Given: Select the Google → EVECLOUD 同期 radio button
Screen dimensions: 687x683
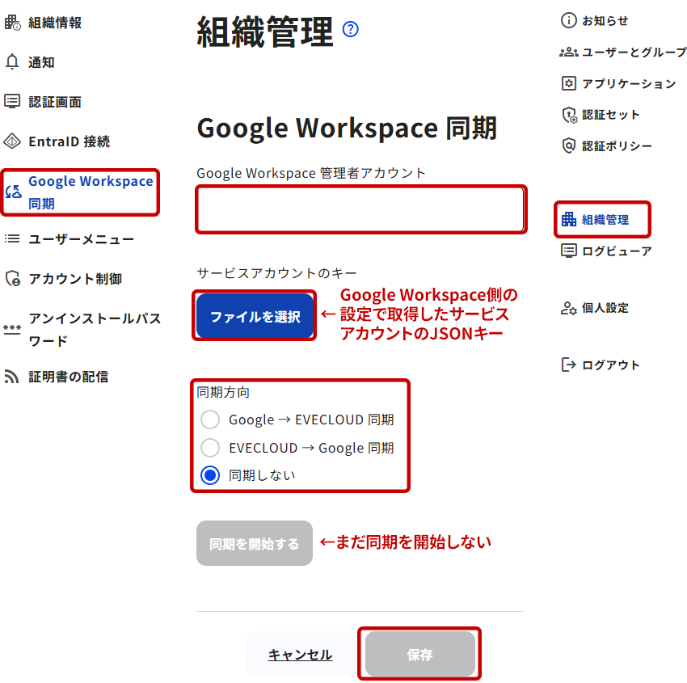Looking at the screenshot, I should coord(210,419).
